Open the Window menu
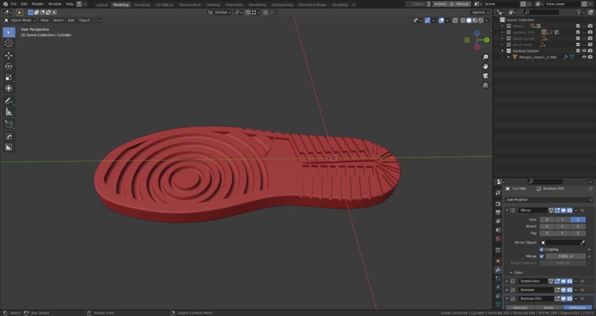The height and width of the screenshot is (316, 596). click(55, 4)
